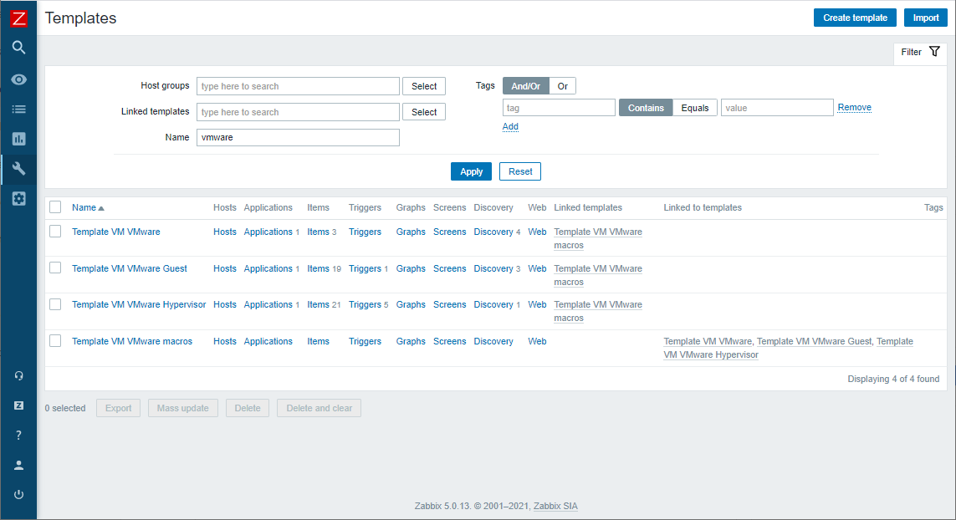This screenshot has height=520, width=956.
Task: Check the Template VM VMware Guest checkbox
Action: 55,268
